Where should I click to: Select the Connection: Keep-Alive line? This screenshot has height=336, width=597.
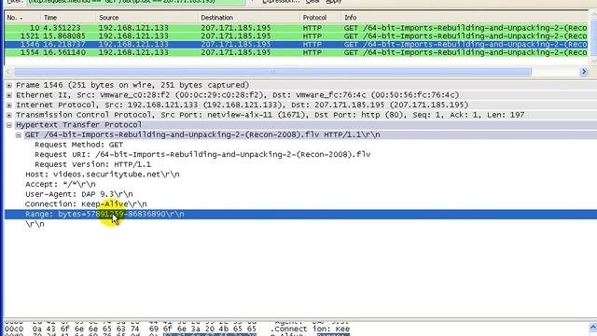click(86, 204)
